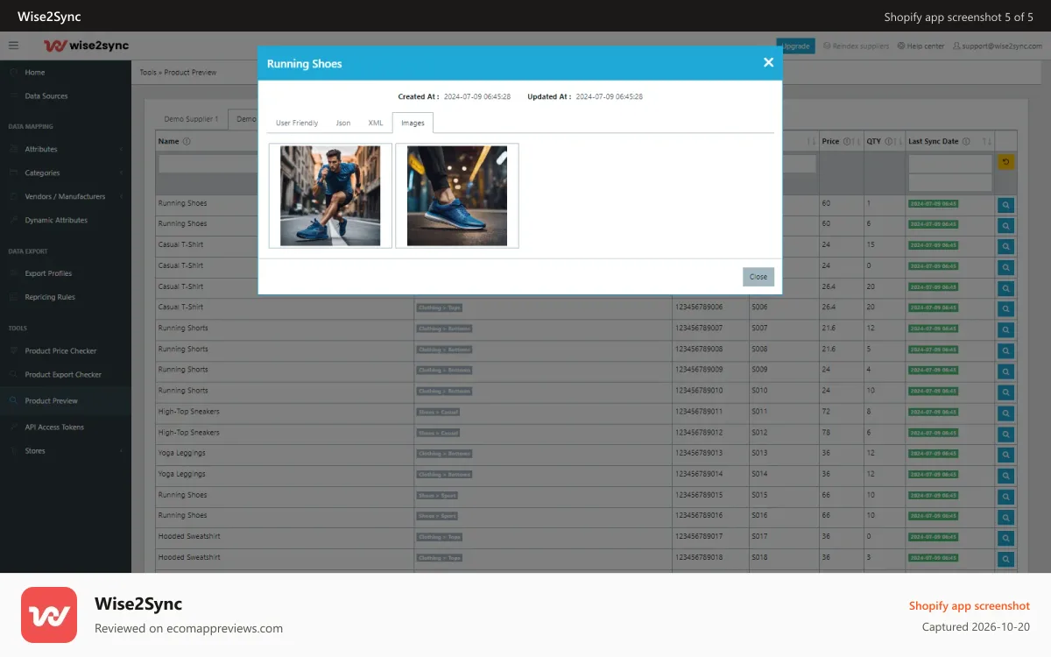Switch to the Json tab
1051x657 pixels.
pyautogui.click(x=343, y=123)
